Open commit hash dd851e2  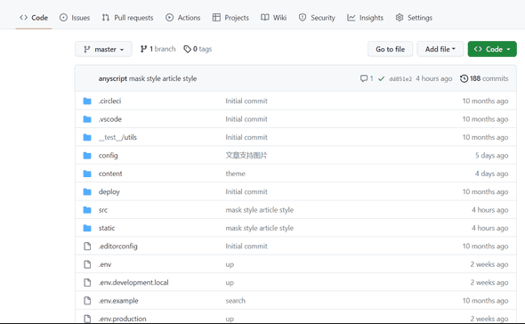click(x=400, y=79)
